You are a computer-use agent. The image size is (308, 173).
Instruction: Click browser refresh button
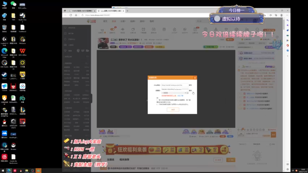pyautogui.click(x=71, y=15)
